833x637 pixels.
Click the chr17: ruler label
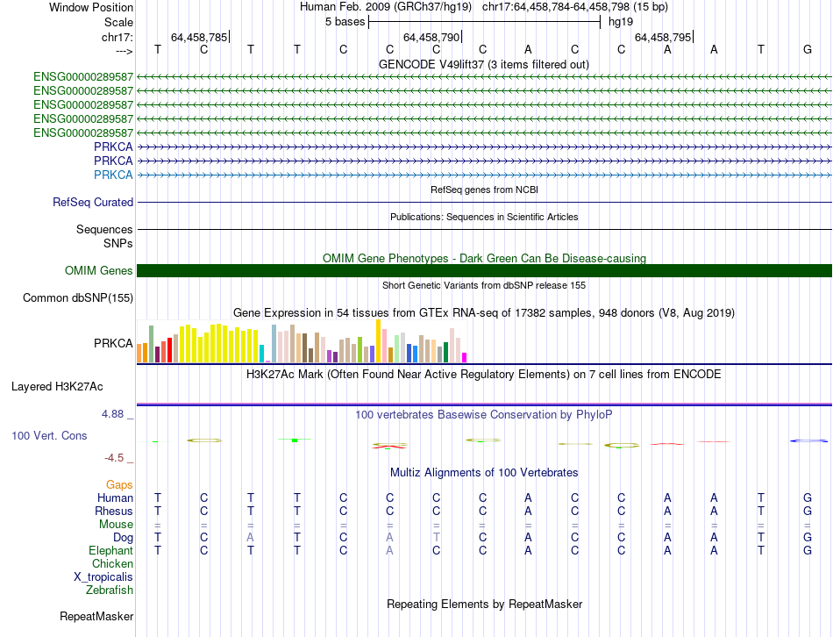coord(117,37)
